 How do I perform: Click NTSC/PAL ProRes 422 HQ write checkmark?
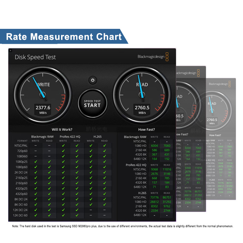click(63, 145)
